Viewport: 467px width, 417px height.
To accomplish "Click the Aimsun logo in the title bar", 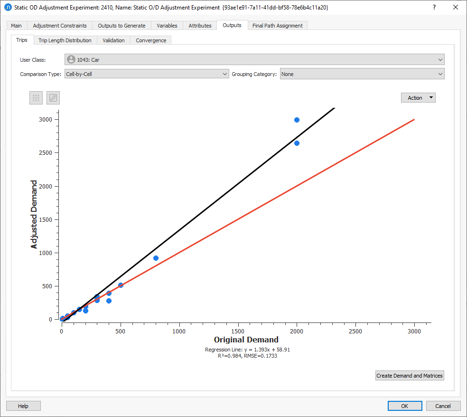I will 8,7.
